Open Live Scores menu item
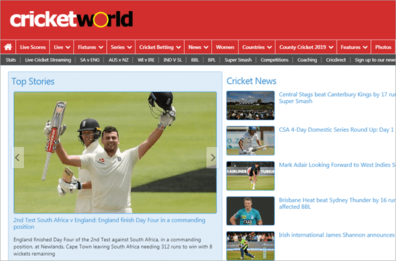 tap(33, 47)
